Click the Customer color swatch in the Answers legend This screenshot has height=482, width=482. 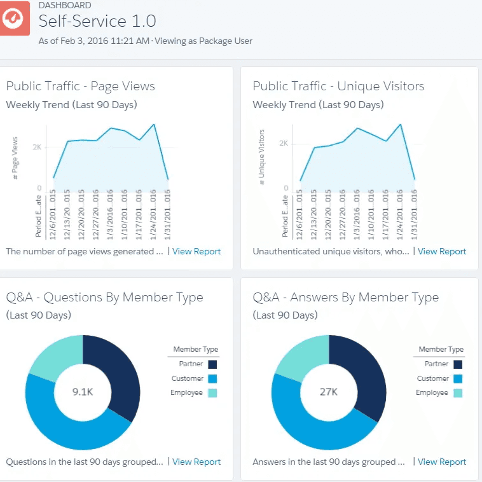pyautogui.click(x=458, y=379)
